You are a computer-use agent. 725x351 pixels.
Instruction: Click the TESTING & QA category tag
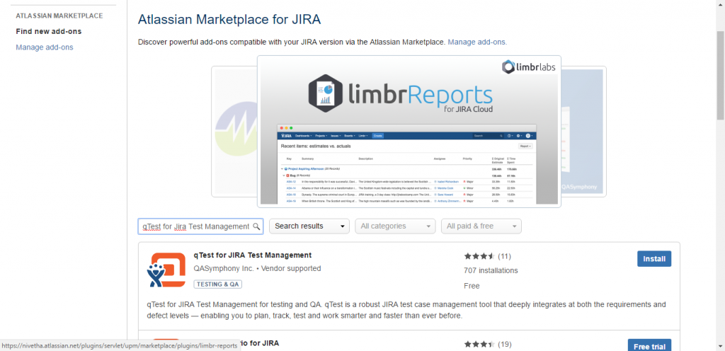click(219, 284)
